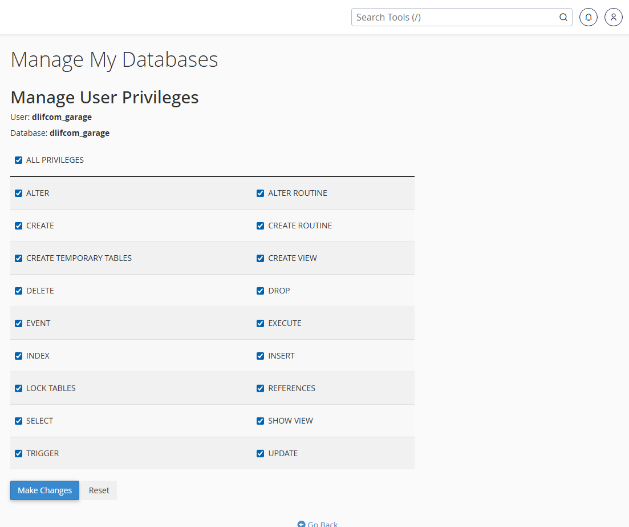This screenshot has height=527, width=629.
Task: Open the notifications bell icon
Action: (x=589, y=17)
